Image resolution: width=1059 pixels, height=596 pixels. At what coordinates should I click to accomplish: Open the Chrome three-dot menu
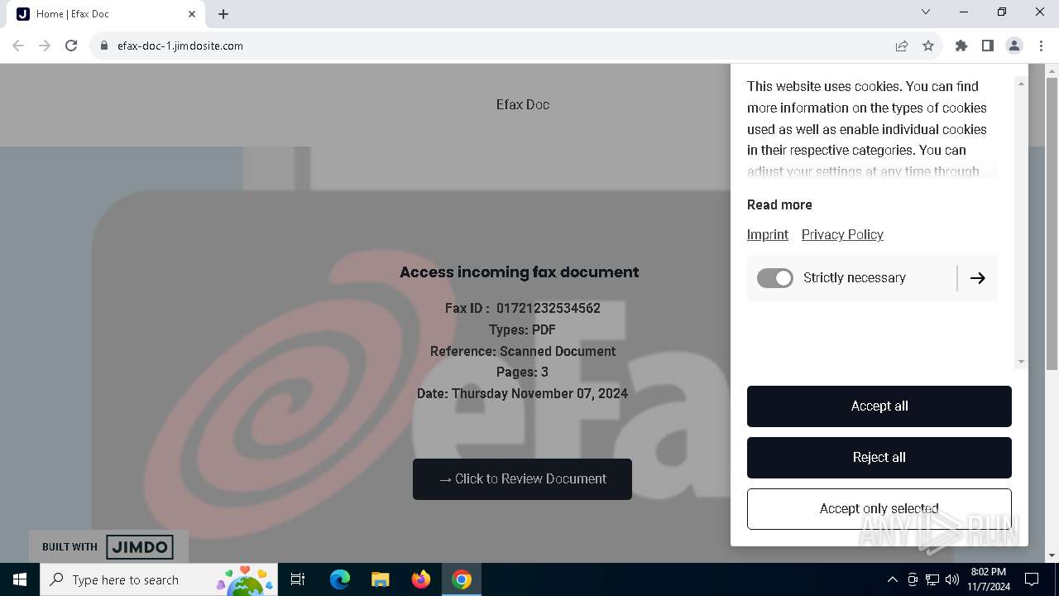1041,46
